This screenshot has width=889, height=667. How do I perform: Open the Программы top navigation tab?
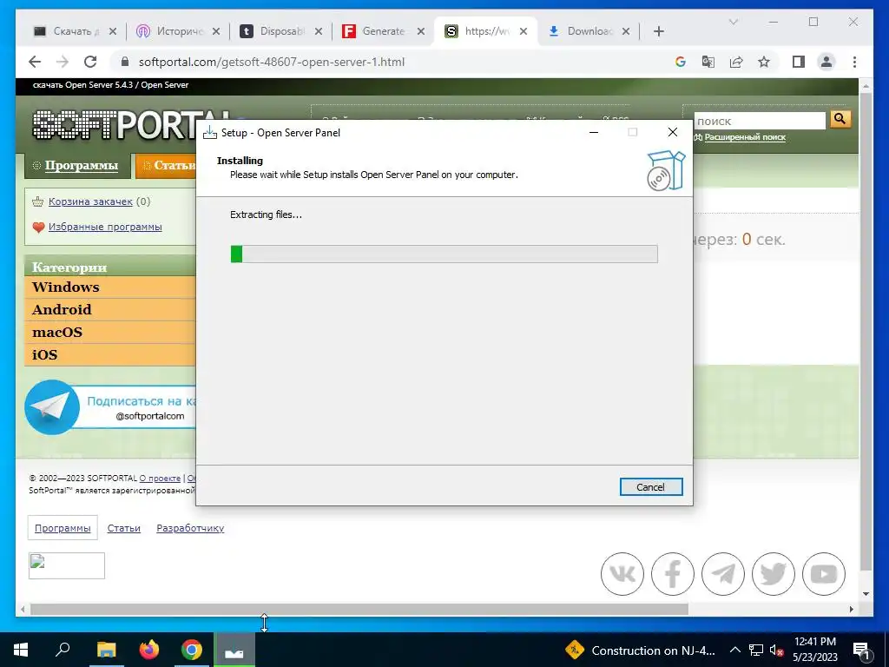point(77,166)
